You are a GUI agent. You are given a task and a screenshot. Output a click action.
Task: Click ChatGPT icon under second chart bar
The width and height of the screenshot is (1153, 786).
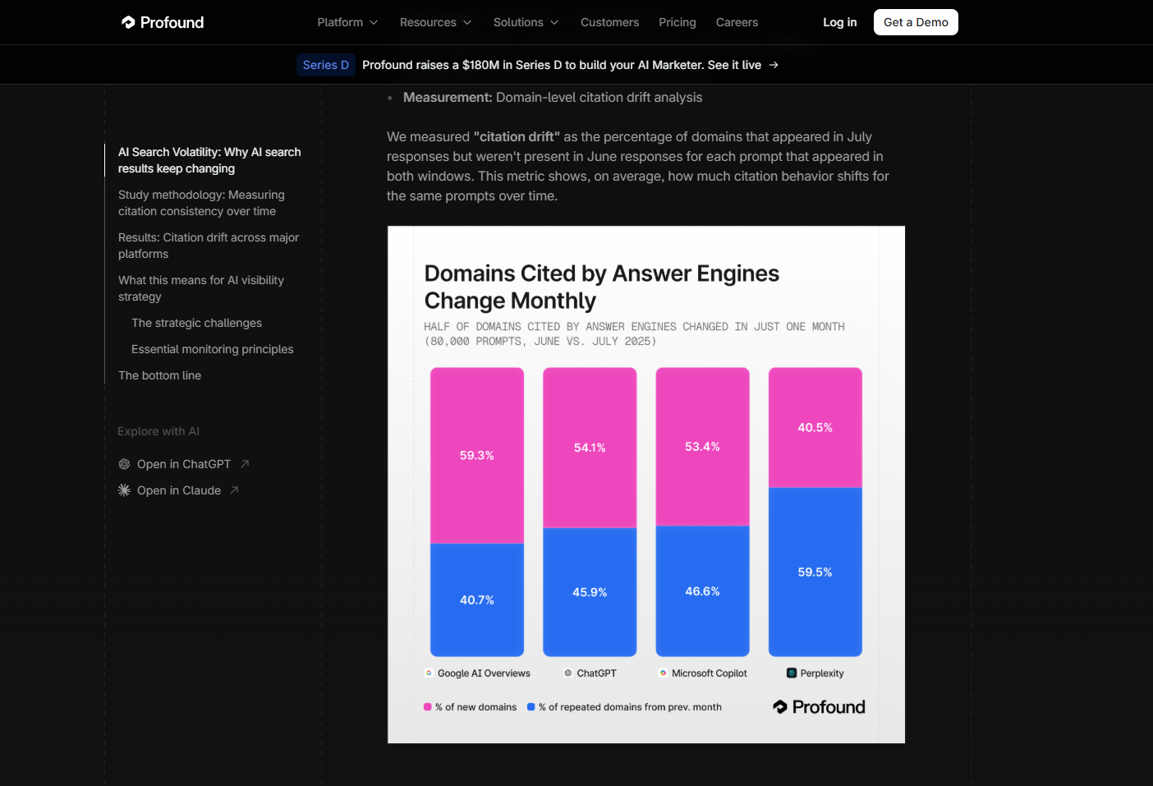coord(568,673)
